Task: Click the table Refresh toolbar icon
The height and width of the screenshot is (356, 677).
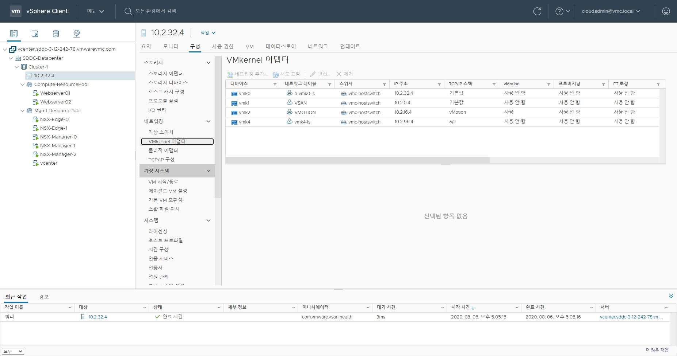Action: click(x=276, y=74)
